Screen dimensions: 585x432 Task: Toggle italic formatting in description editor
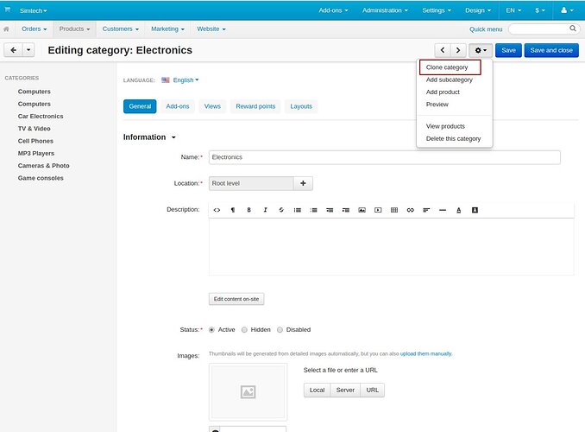click(265, 210)
